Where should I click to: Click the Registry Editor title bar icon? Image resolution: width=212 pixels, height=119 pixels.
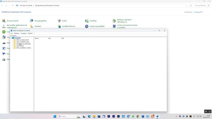(12, 31)
